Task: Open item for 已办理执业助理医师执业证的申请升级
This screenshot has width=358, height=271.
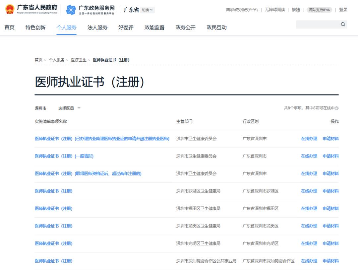Action: coord(102,139)
